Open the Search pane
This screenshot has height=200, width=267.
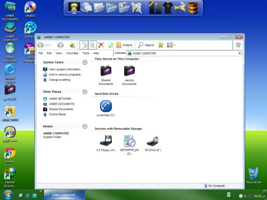pyautogui.click(x=146, y=45)
